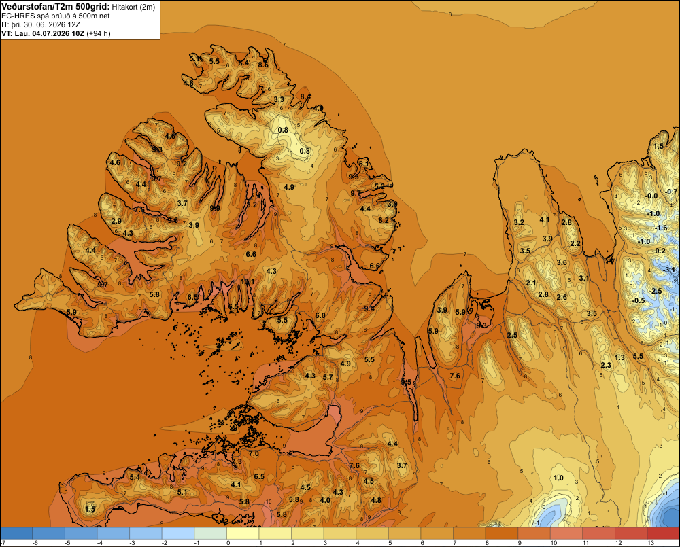Click the dark blue -7 legend swatch
This screenshot has height=547, width=680.
point(16,533)
